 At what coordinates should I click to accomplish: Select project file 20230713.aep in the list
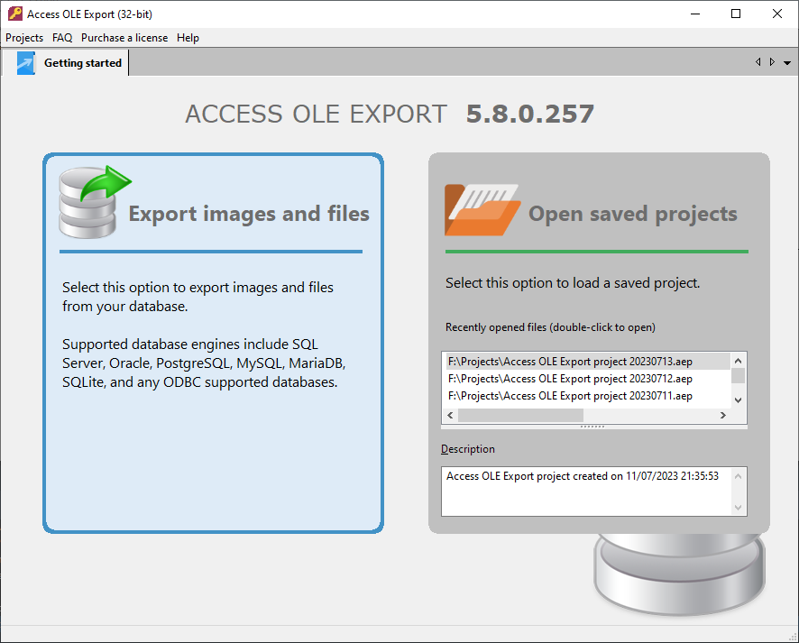coord(570,361)
